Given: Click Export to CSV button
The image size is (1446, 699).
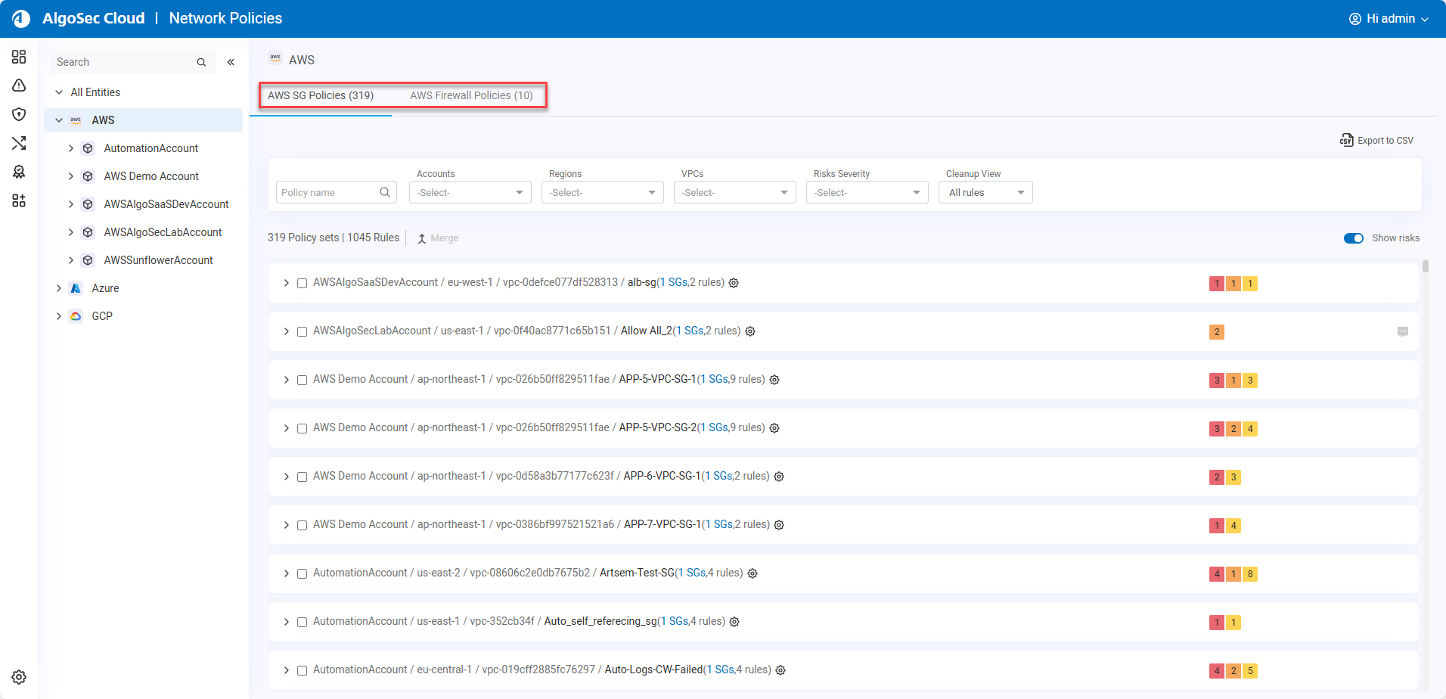Looking at the screenshot, I should [1376, 141].
